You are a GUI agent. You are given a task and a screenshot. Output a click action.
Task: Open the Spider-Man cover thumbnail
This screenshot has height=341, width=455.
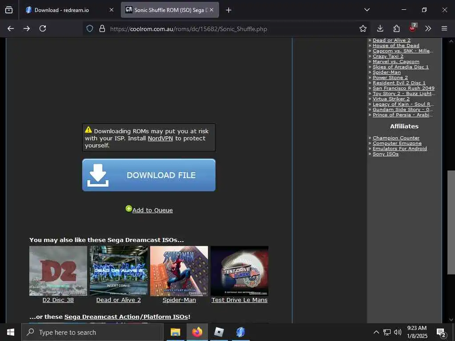point(179,271)
